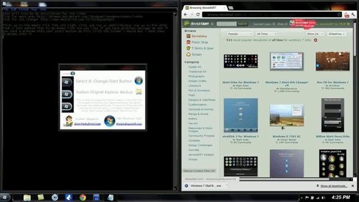The height and width of the screenshot is (202, 359).
Task: Open the door2windows.com link
Action: (x=88, y=124)
